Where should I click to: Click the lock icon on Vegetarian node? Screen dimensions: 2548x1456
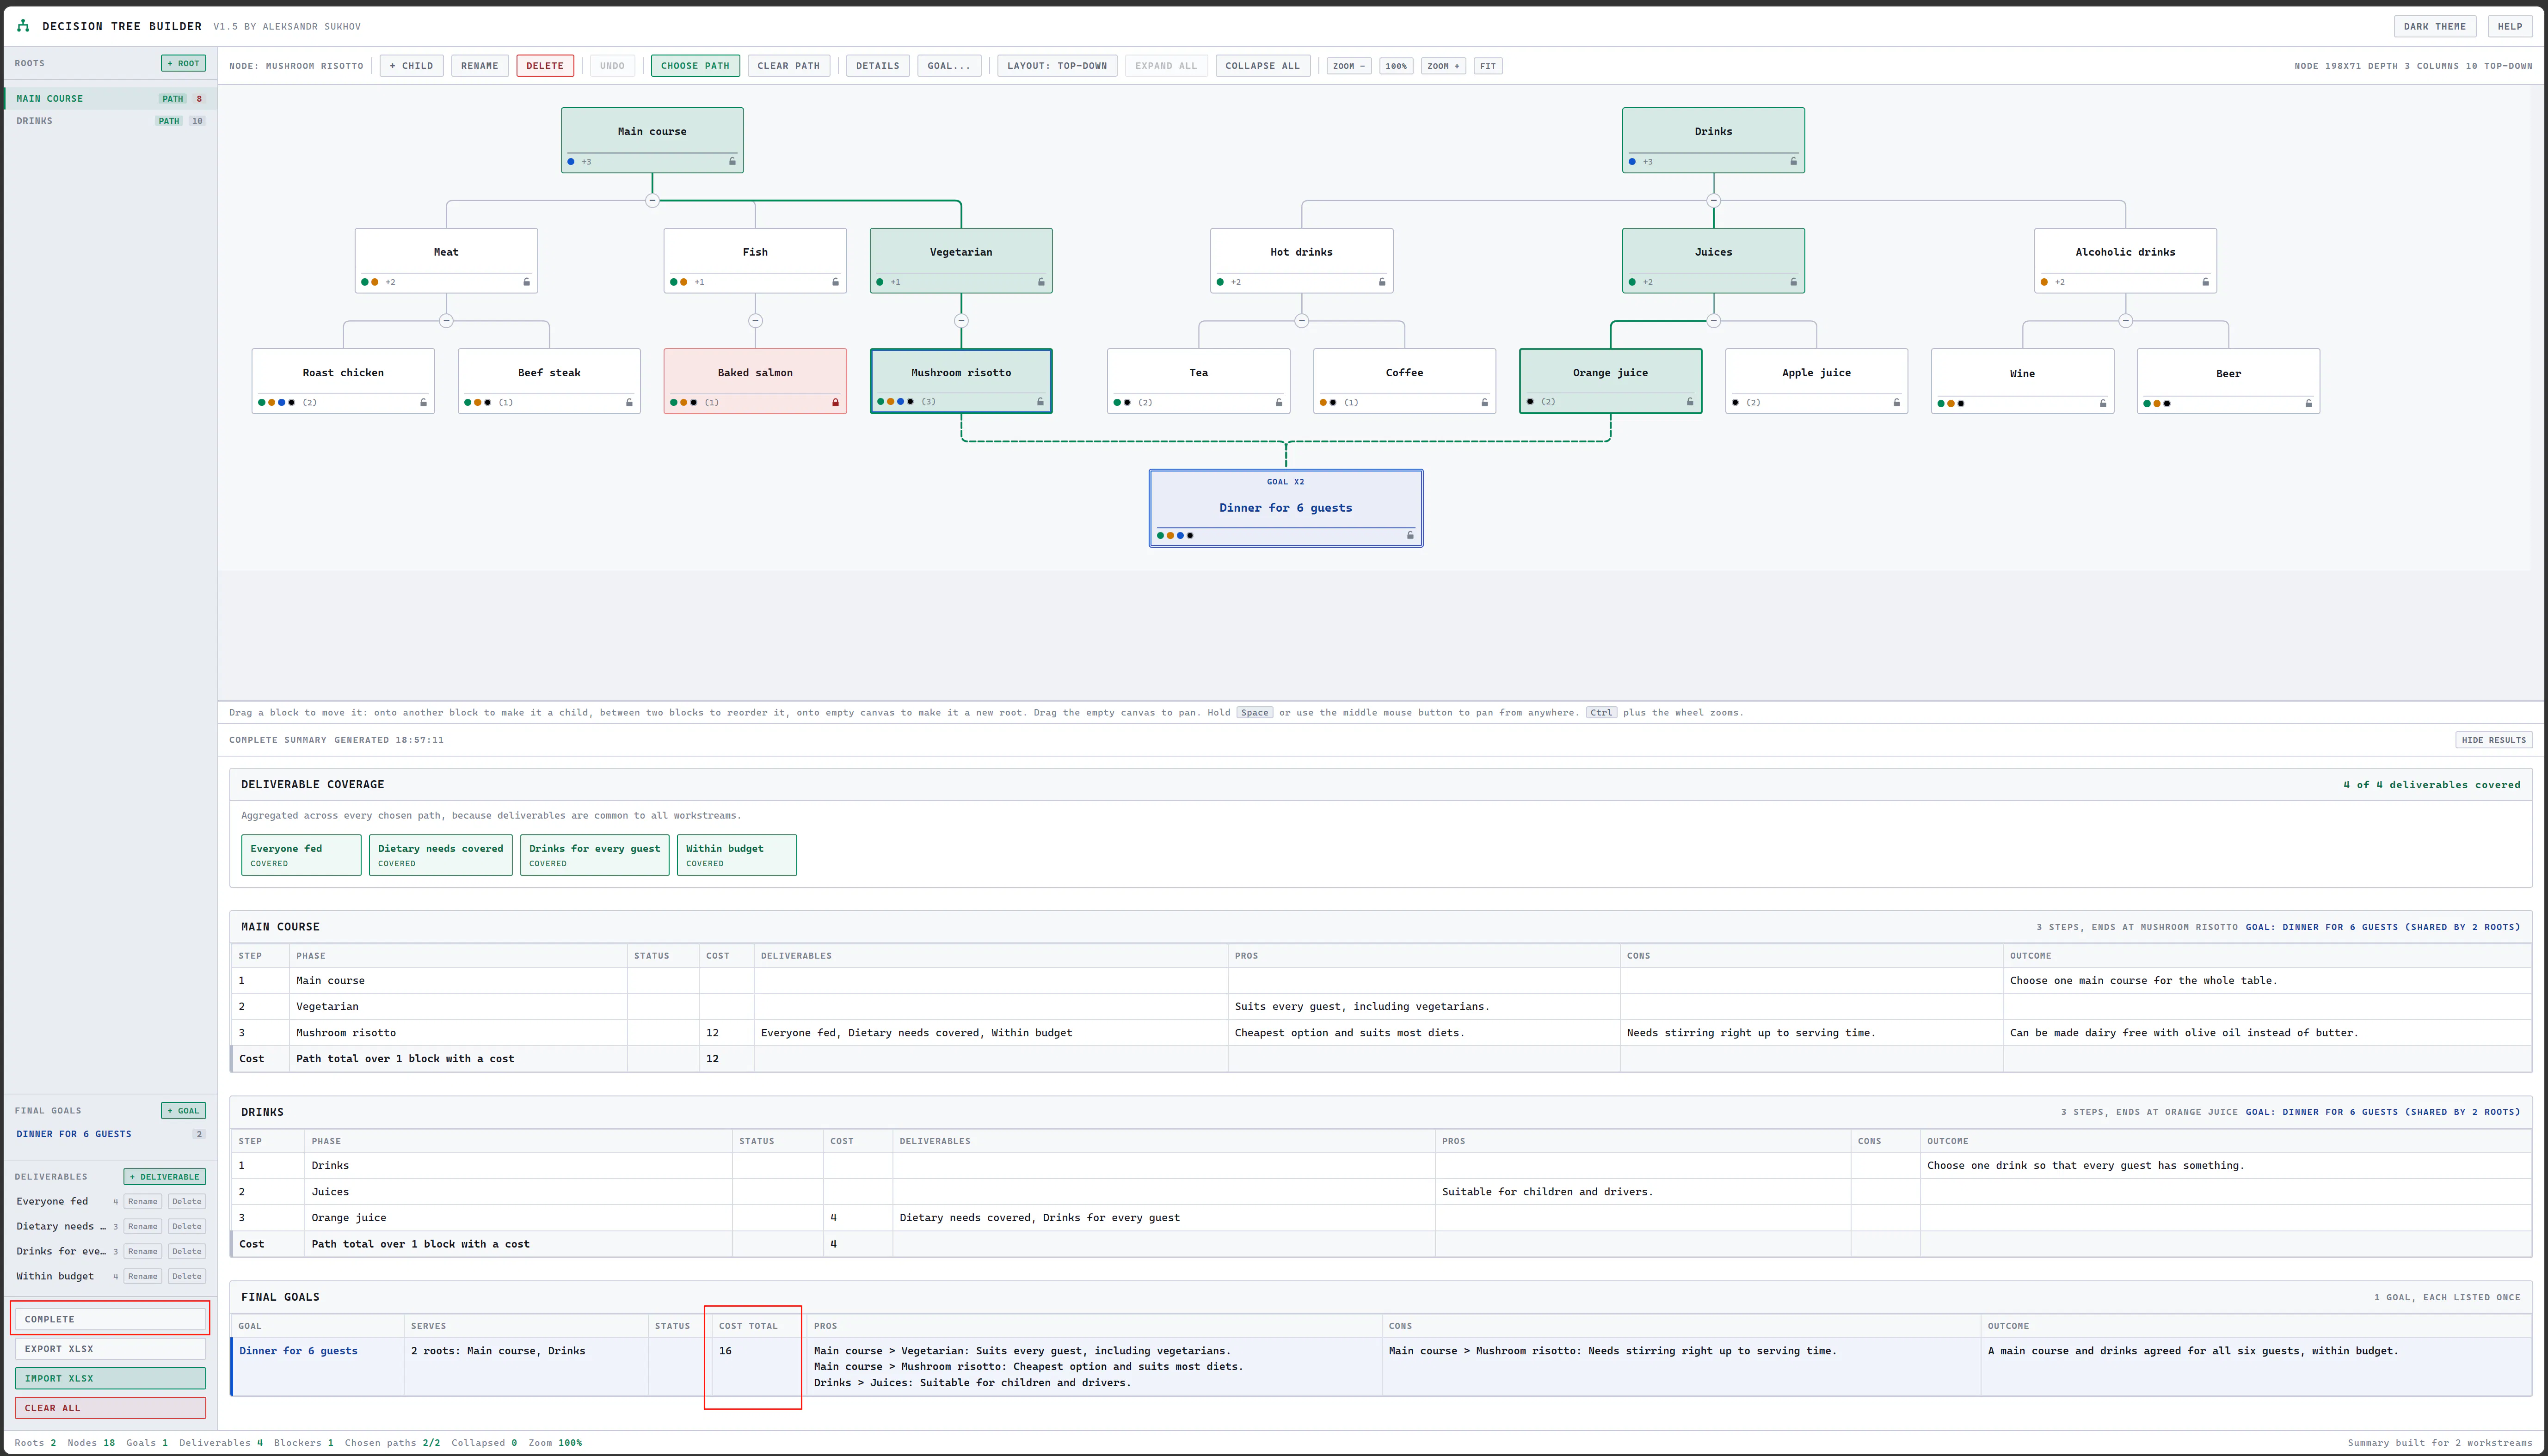pos(1041,282)
